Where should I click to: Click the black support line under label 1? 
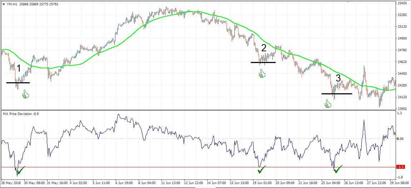click(x=18, y=83)
